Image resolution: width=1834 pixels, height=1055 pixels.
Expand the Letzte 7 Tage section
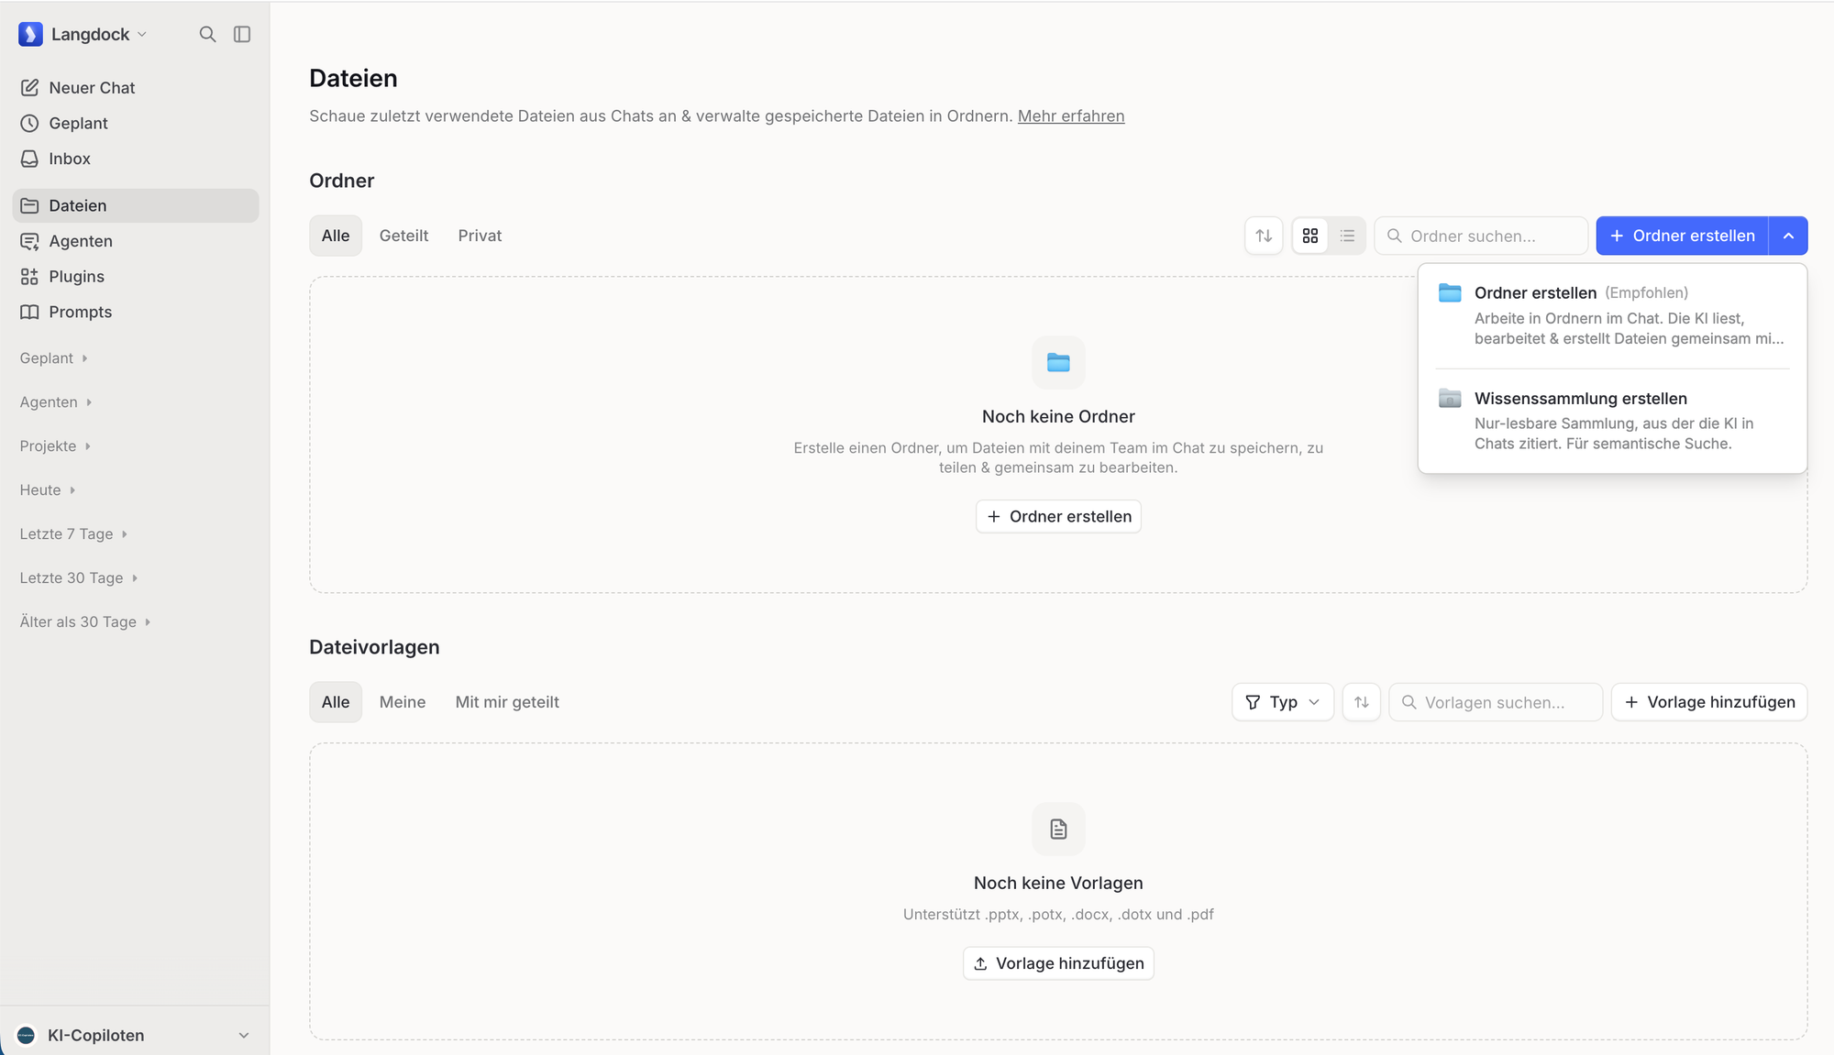[73, 534]
